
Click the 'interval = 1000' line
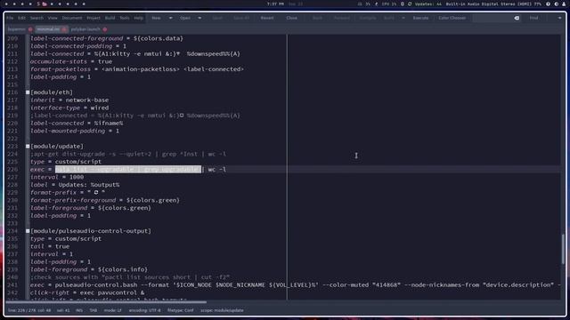[57, 177]
